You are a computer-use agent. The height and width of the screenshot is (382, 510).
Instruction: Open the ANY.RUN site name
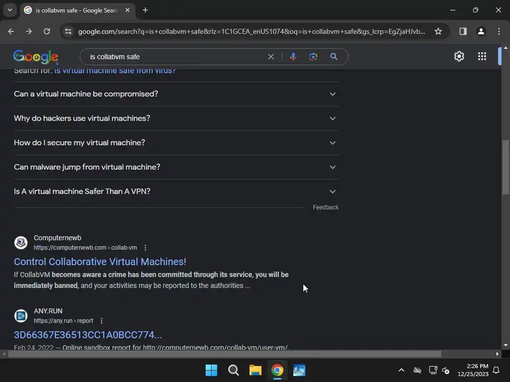(x=48, y=311)
